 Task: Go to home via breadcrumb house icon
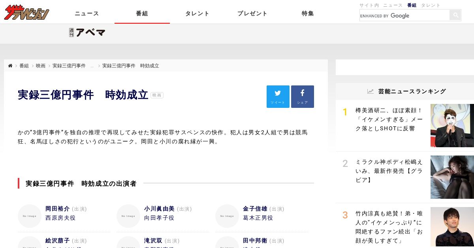[10, 66]
